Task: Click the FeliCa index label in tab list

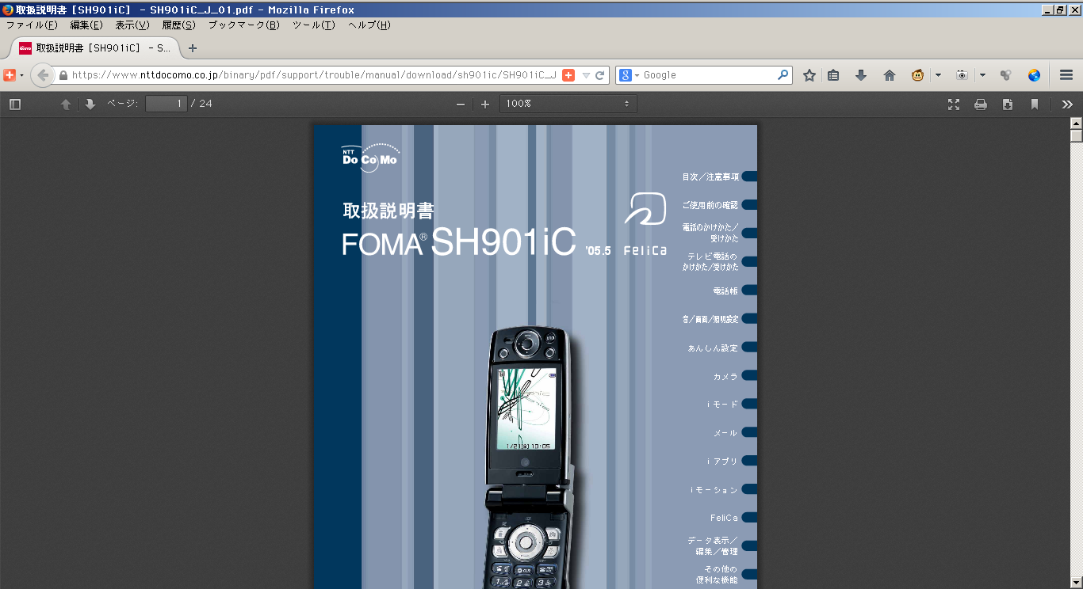Action: (x=725, y=518)
